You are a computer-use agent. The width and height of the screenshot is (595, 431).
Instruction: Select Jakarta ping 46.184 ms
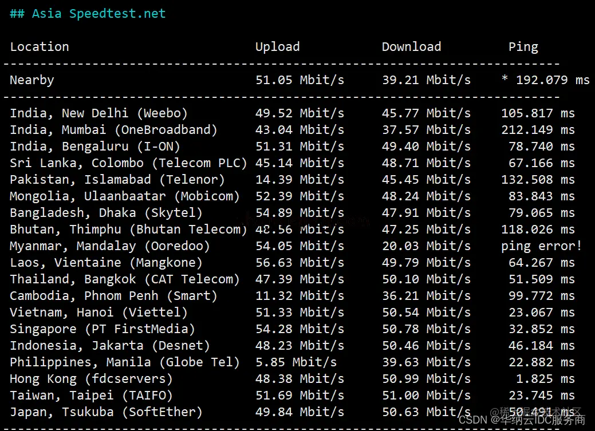tap(542, 346)
